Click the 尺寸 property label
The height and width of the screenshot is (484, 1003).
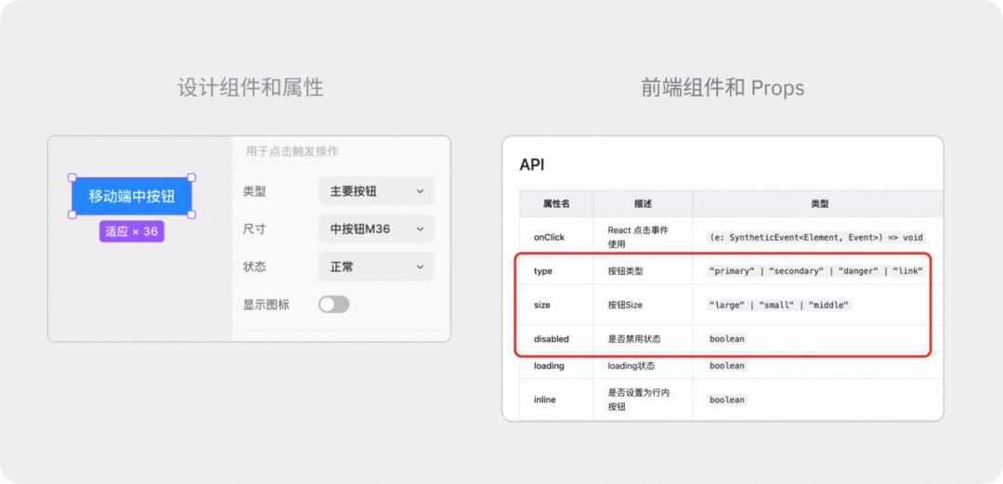[254, 229]
